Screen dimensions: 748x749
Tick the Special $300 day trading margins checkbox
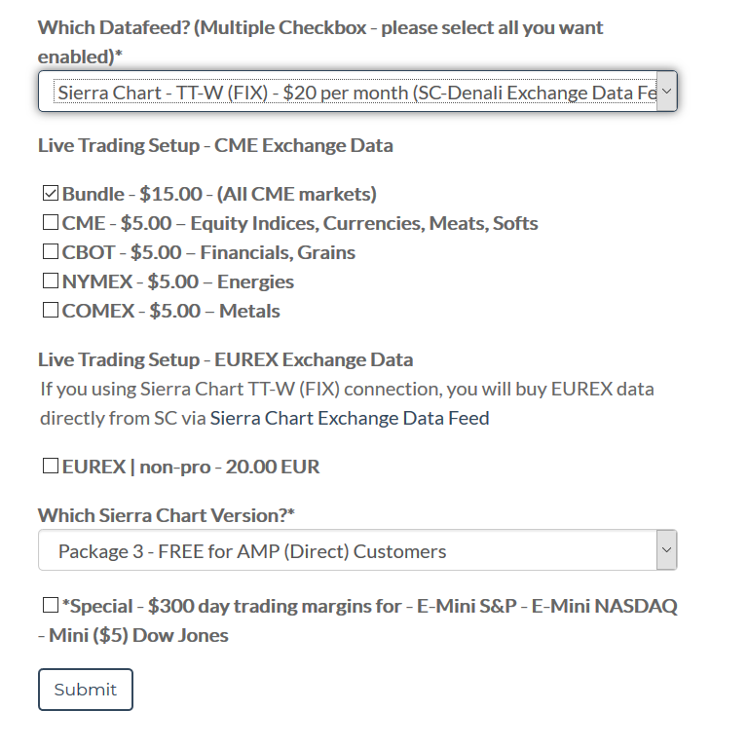point(51,606)
